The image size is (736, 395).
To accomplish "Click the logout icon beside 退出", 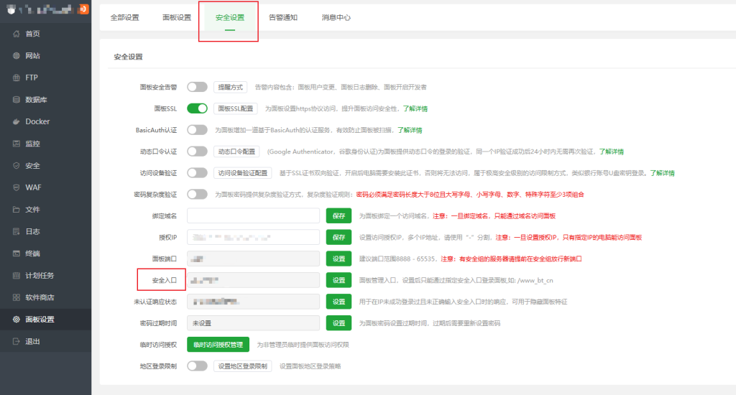I will click(17, 342).
